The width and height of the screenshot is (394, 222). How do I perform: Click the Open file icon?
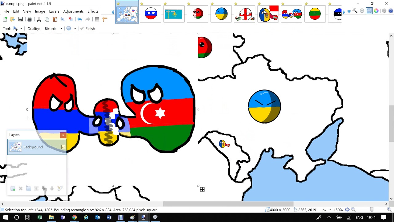pos(13,19)
